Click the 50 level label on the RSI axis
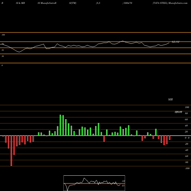191x191 pixels. [x=3, y=50]
